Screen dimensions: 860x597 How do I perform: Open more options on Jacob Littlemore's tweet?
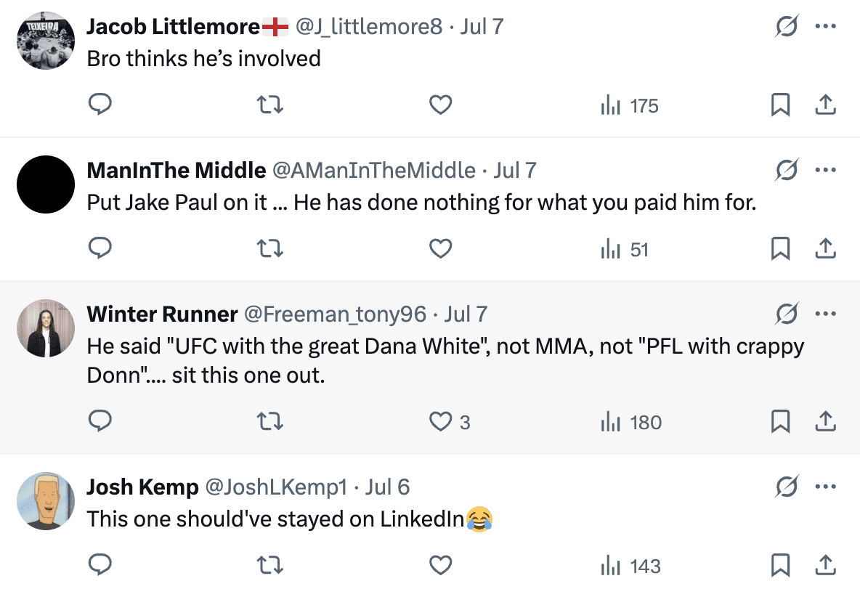pyautogui.click(x=826, y=27)
